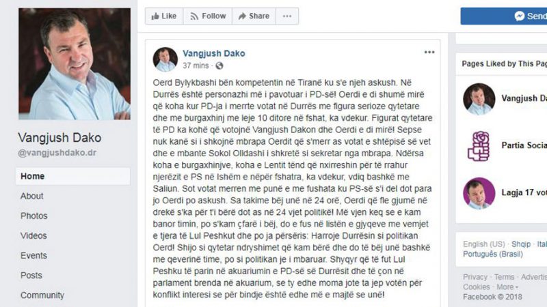The width and height of the screenshot is (547, 307).
Task: Open the Partia Socialiste rose logo page
Action: pyautogui.click(x=479, y=146)
